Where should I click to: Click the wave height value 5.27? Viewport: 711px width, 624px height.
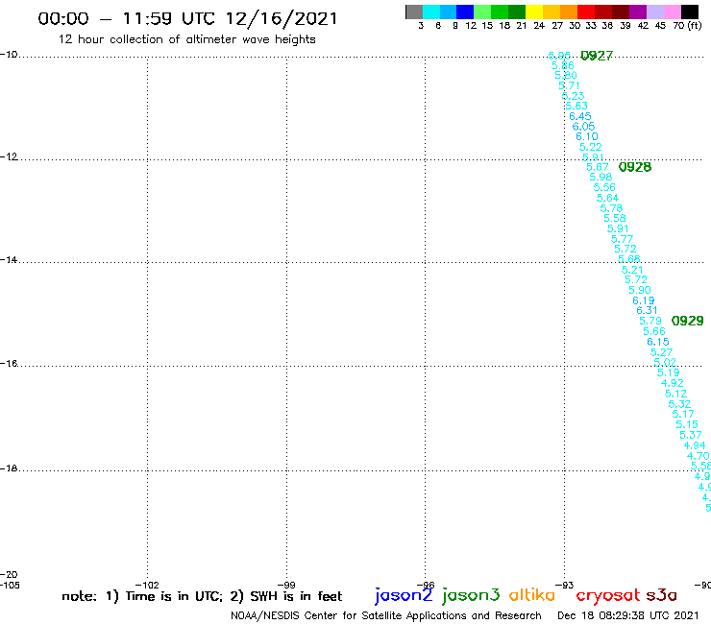[661, 352]
